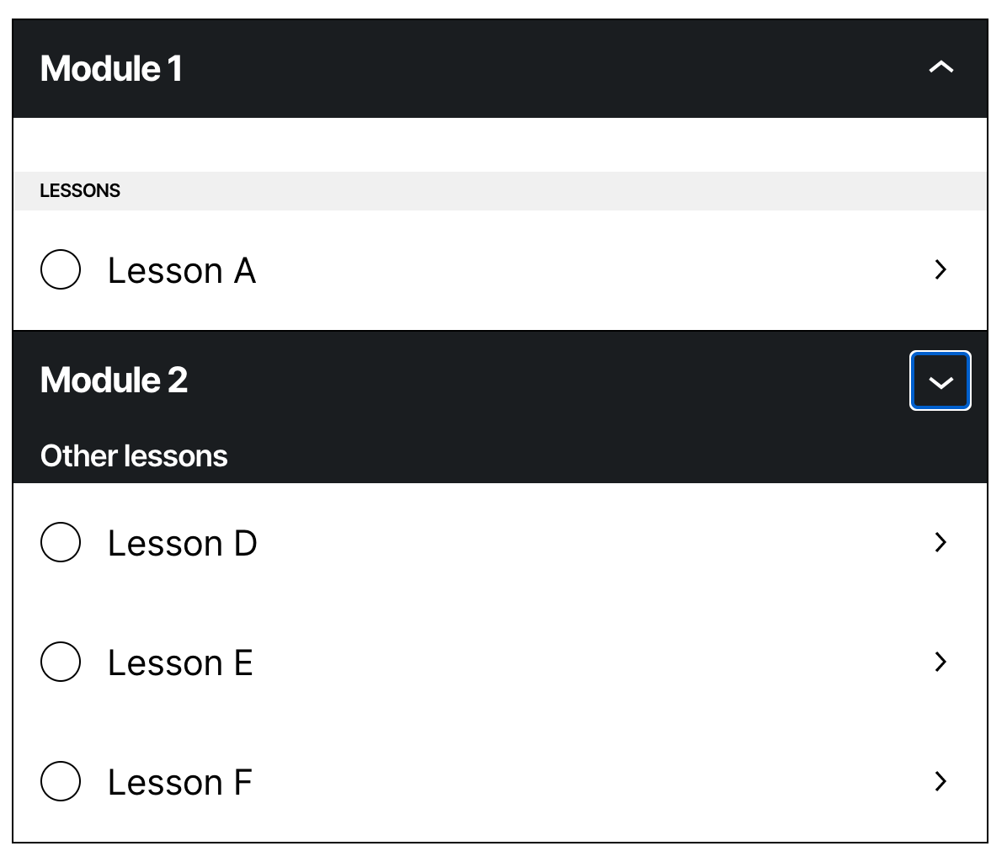Viewport: 1007px width, 862px height.
Task: Open Lesson A via its right arrow
Action: tap(940, 269)
